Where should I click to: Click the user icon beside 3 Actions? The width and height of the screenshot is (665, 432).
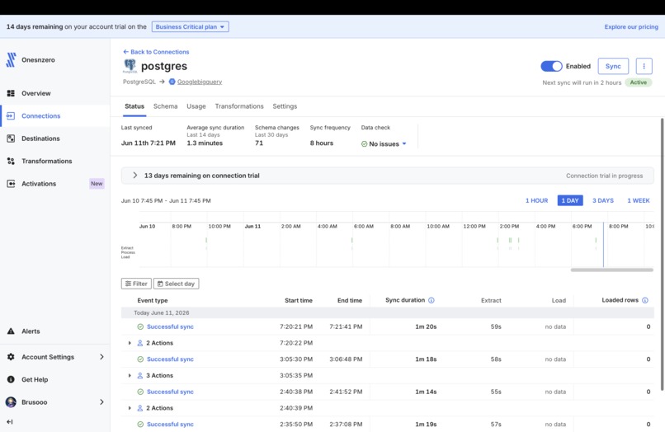pyautogui.click(x=140, y=376)
